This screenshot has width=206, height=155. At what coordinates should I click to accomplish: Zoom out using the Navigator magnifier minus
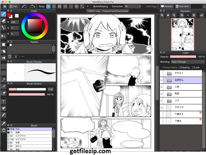tap(174, 15)
